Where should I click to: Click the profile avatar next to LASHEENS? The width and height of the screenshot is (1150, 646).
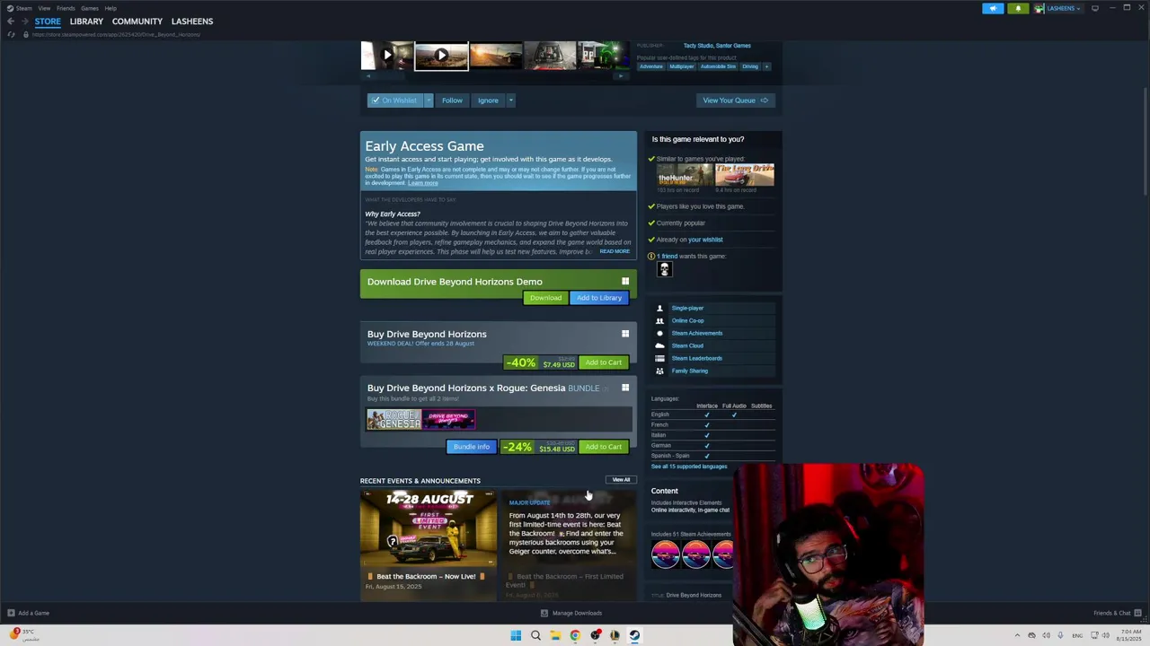point(1039,8)
